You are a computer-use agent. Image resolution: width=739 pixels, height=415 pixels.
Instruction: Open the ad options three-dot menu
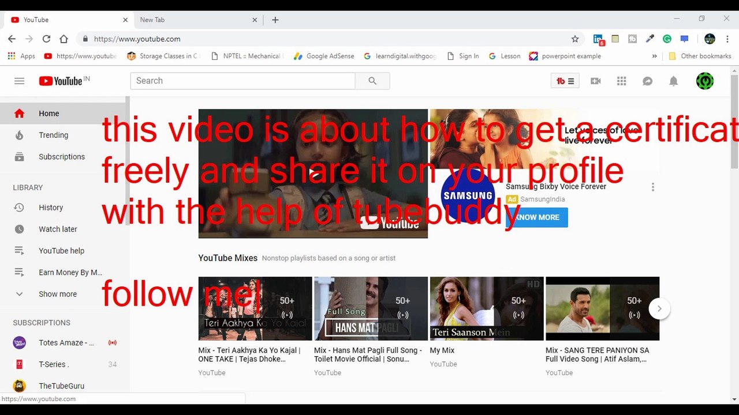click(653, 187)
